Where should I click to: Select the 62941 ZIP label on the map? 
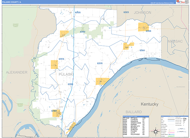tap(142, 50)
